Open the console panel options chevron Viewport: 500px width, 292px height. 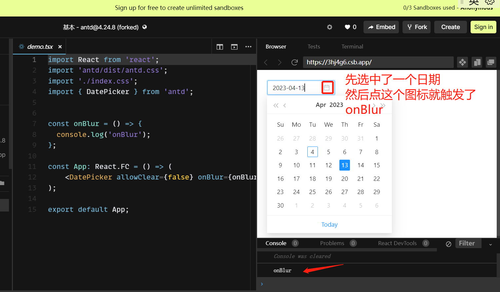[490, 244]
